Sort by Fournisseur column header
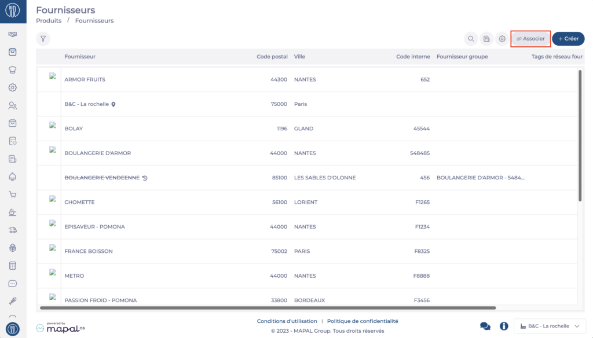Image resolution: width=593 pixels, height=338 pixels. [x=80, y=57]
